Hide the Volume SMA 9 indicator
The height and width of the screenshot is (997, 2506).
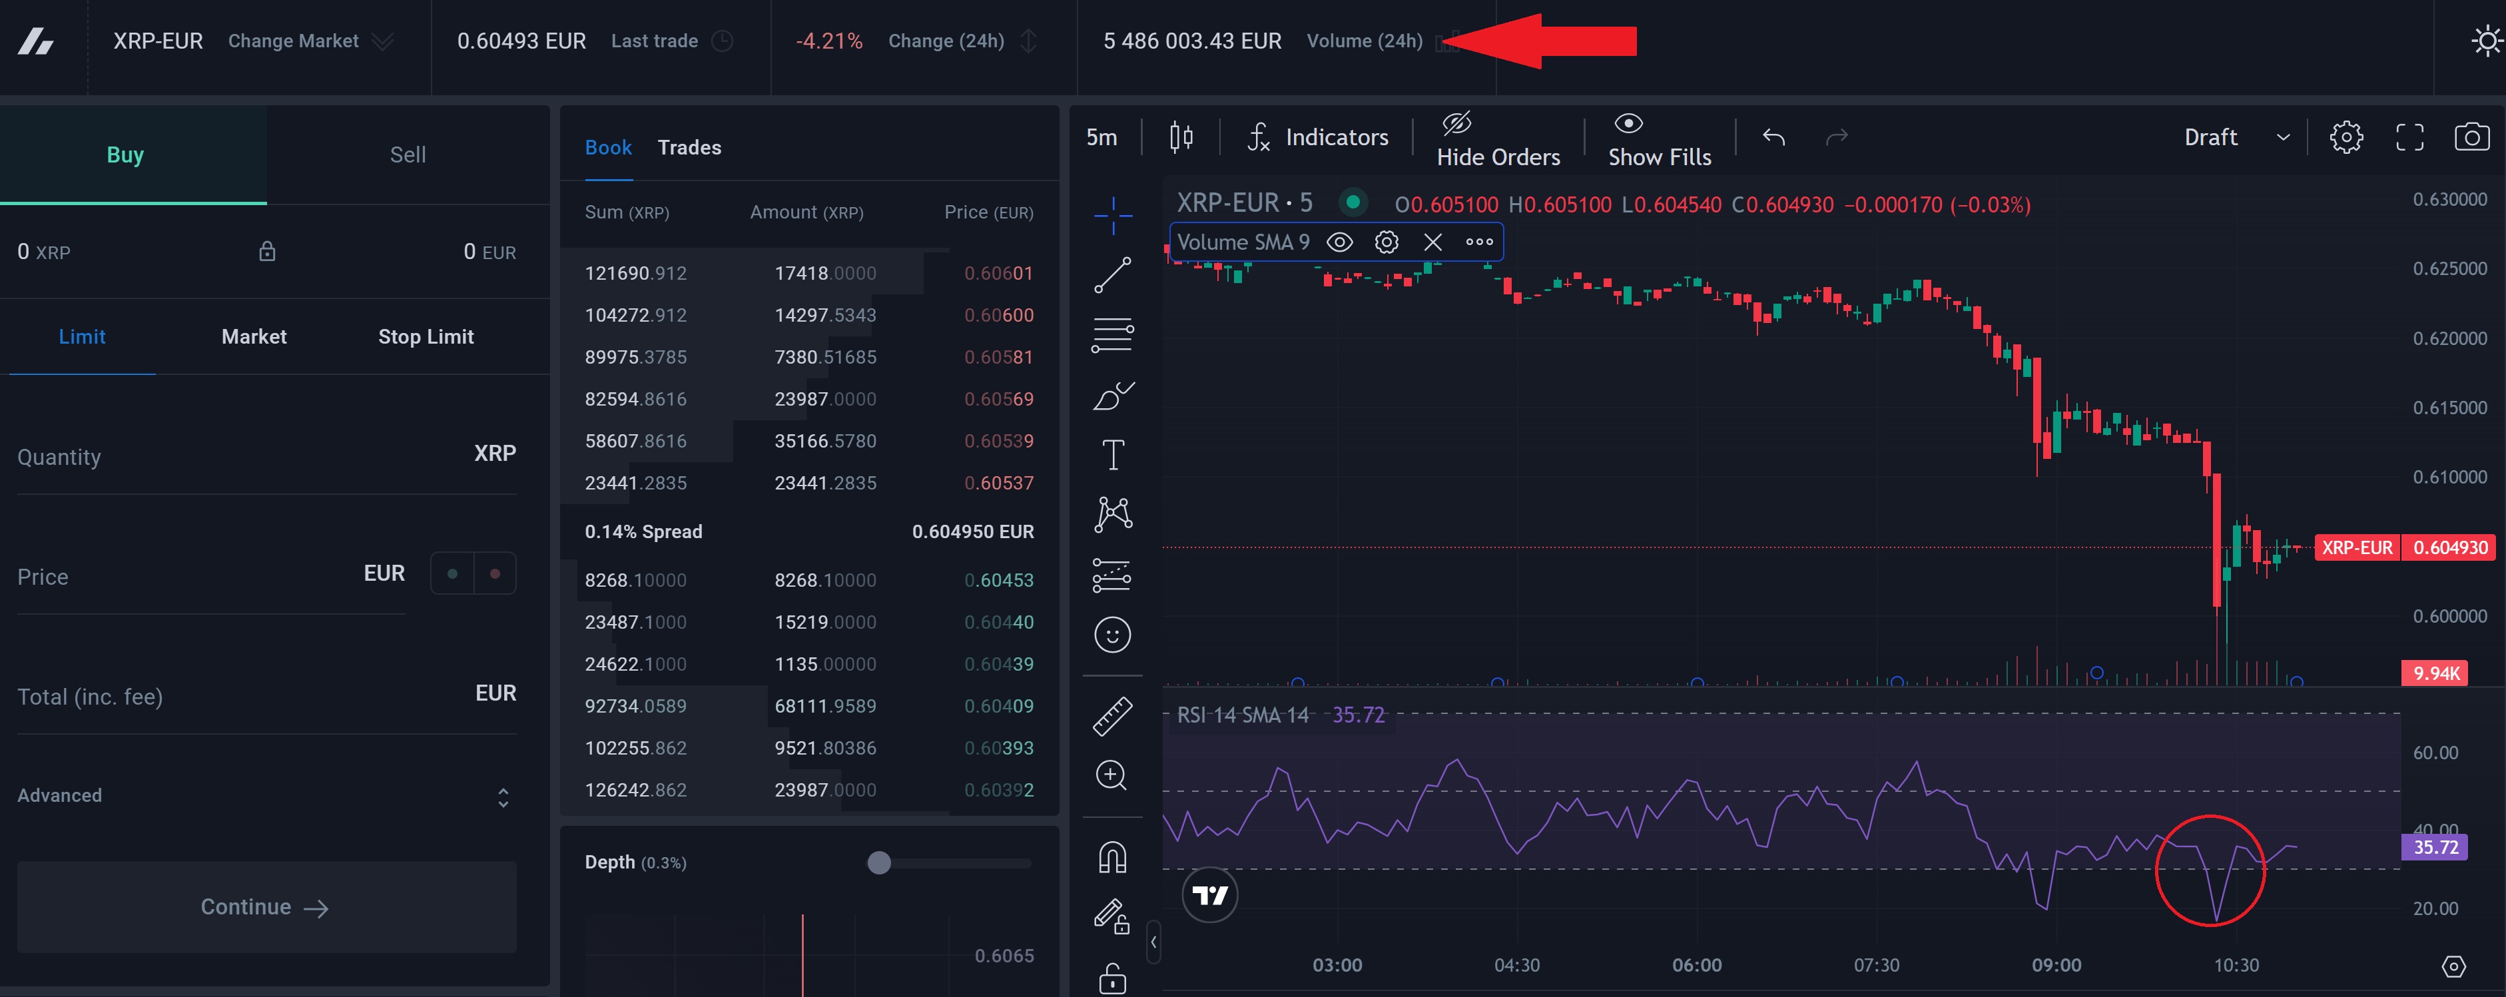pos(1340,241)
